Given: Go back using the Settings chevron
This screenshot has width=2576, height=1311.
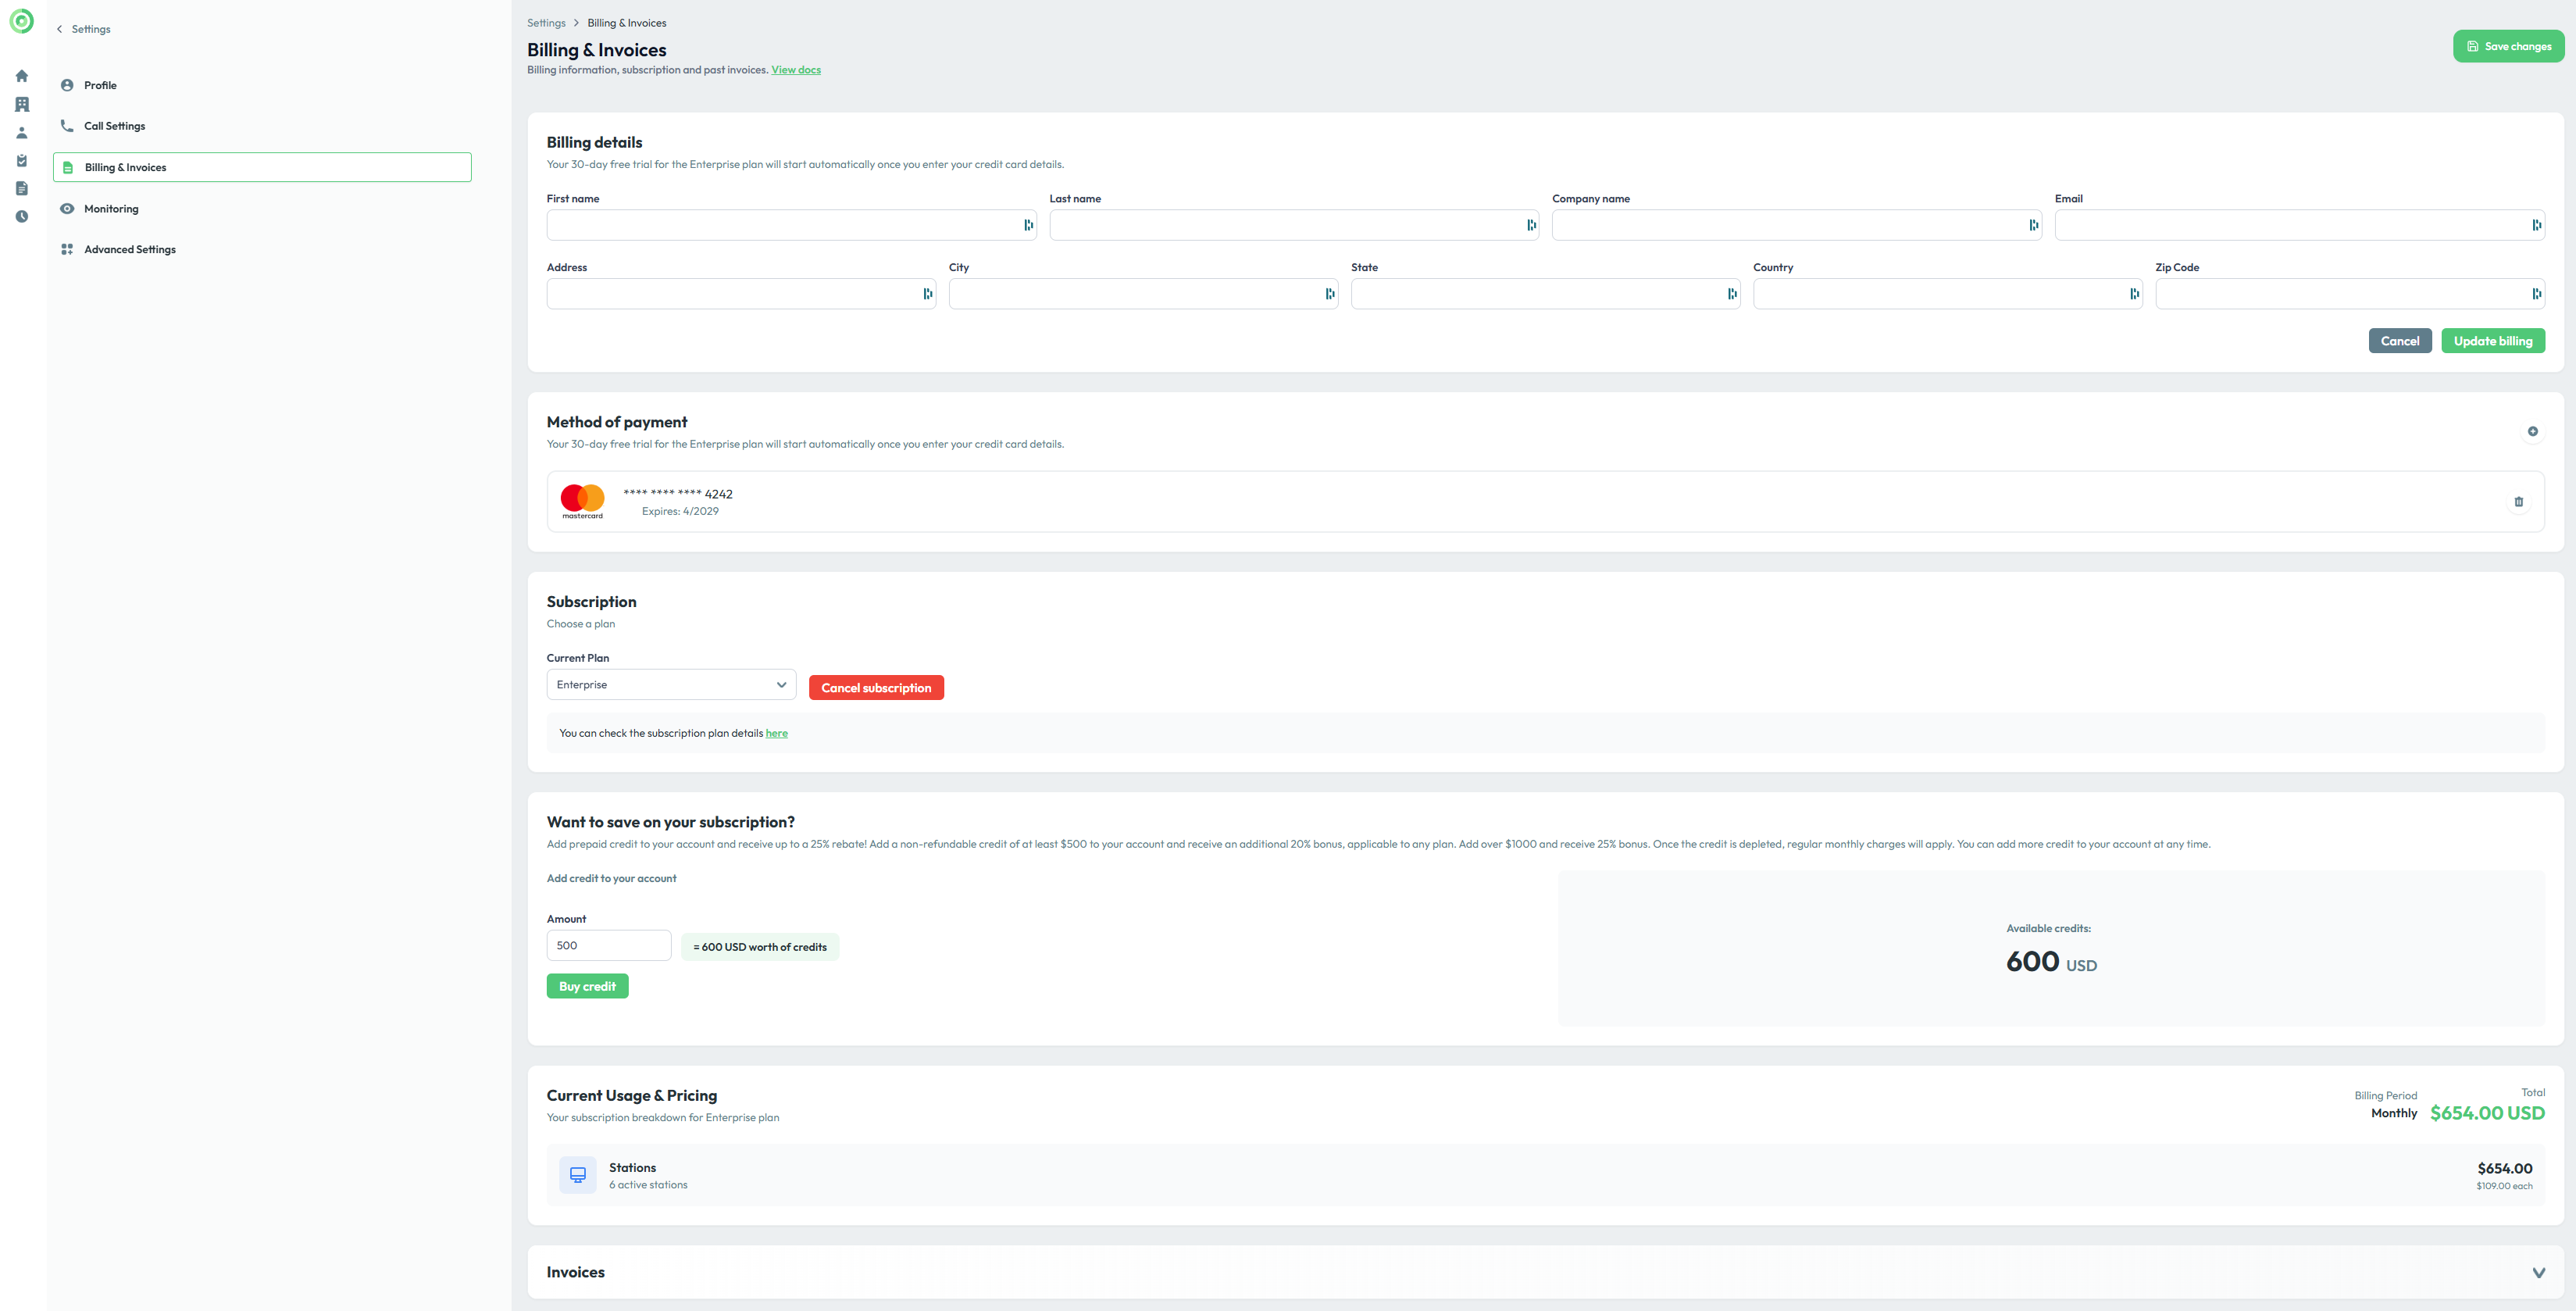Looking at the screenshot, I should pyautogui.click(x=60, y=29).
